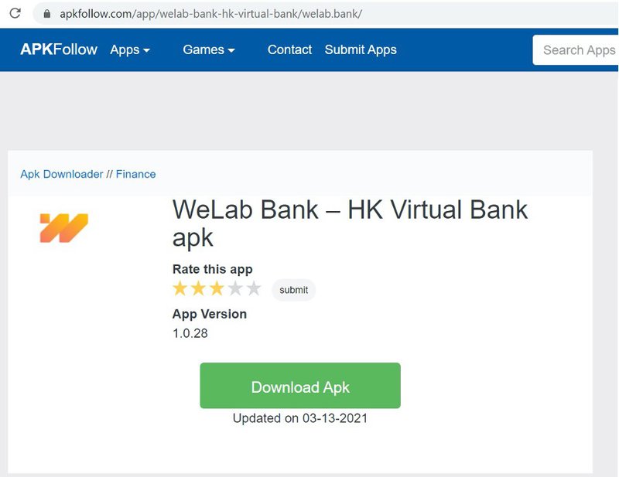The height and width of the screenshot is (477, 619).
Task: Select the fourth rating star
Action: pyautogui.click(x=235, y=288)
